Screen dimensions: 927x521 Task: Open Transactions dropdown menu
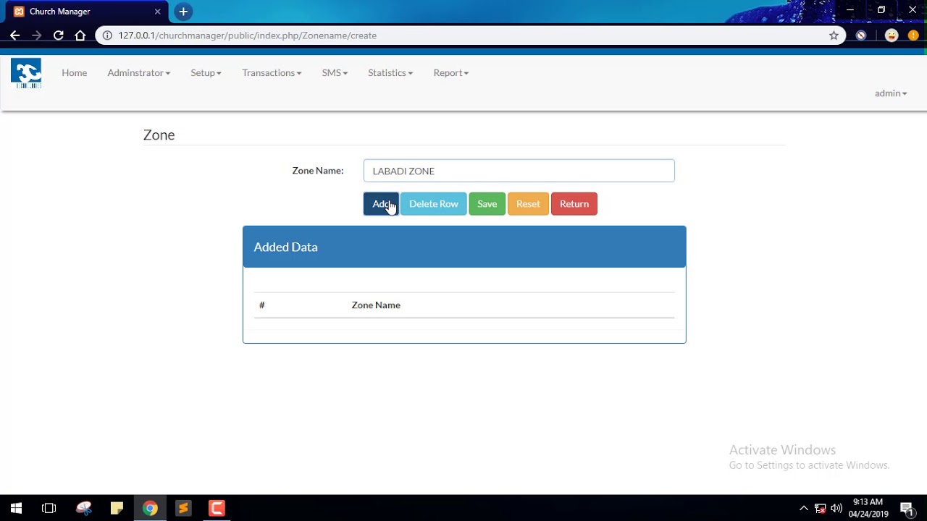coord(272,72)
